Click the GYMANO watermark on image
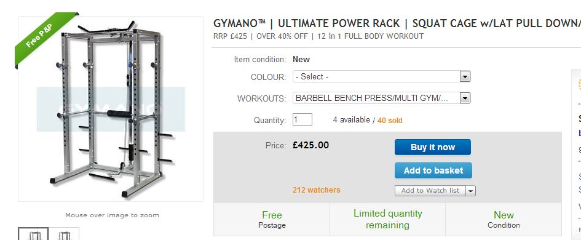This screenshot has height=240, width=581. point(111,109)
